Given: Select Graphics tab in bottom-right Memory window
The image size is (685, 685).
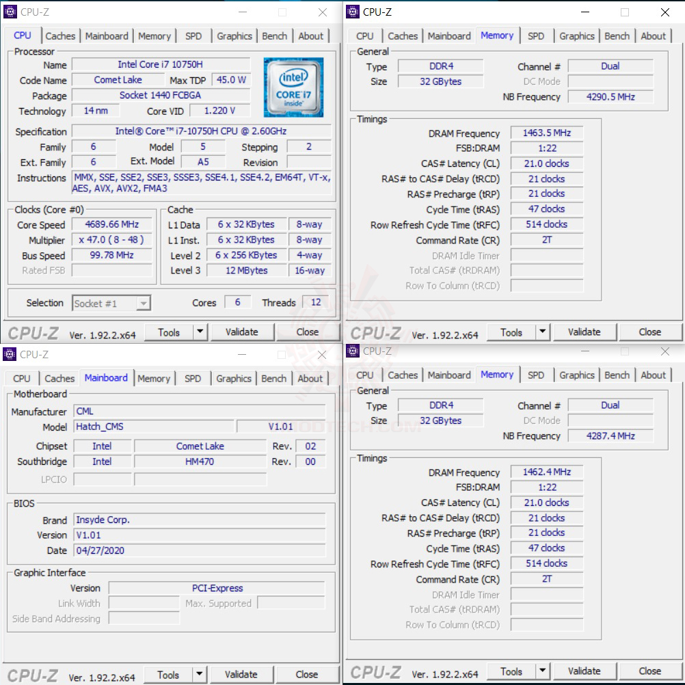Looking at the screenshot, I should tap(577, 375).
